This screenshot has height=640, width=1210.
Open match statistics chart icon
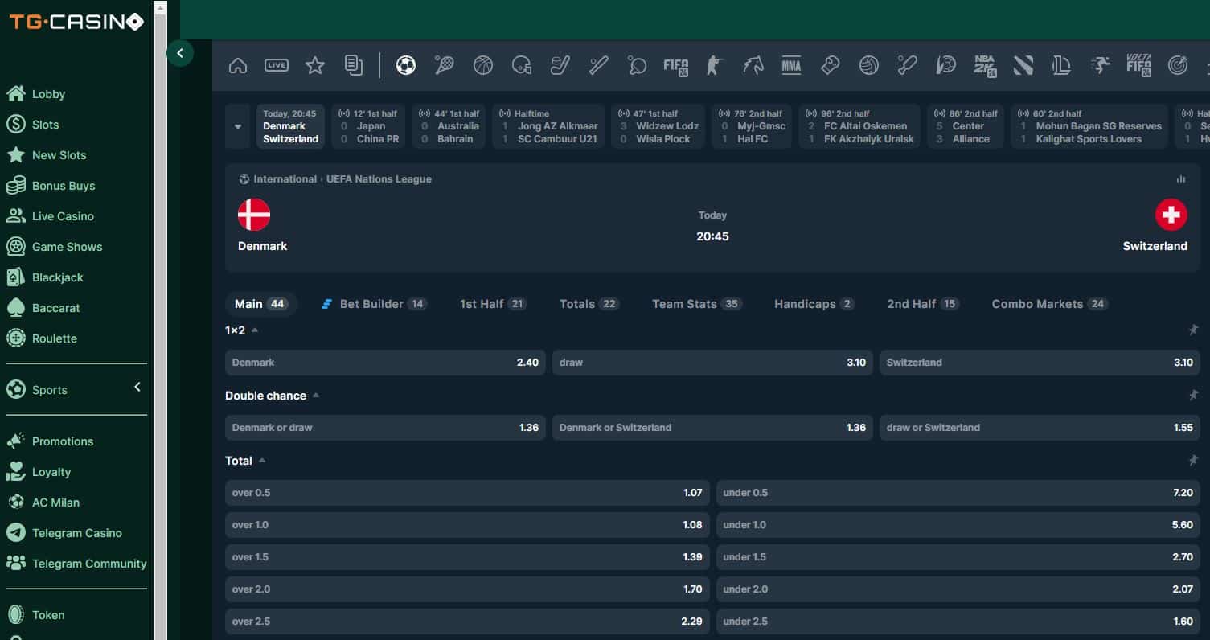(1181, 179)
